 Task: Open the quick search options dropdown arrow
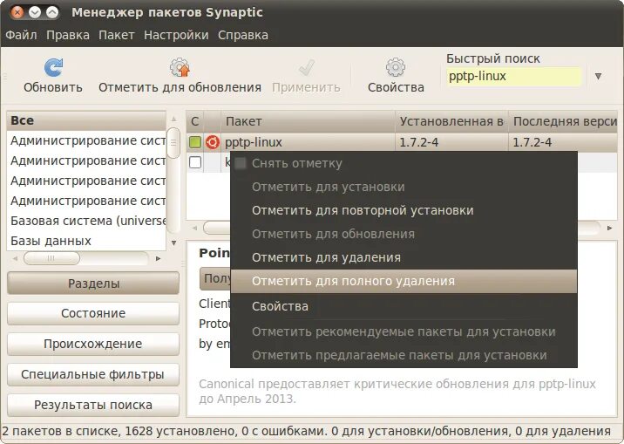pyautogui.click(x=598, y=76)
